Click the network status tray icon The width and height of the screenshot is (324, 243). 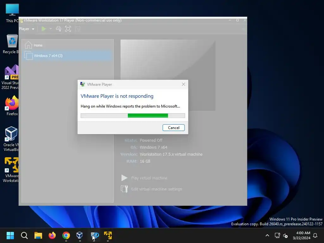(277, 235)
